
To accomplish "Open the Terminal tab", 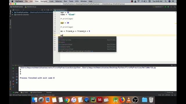I will click(48, 92).
